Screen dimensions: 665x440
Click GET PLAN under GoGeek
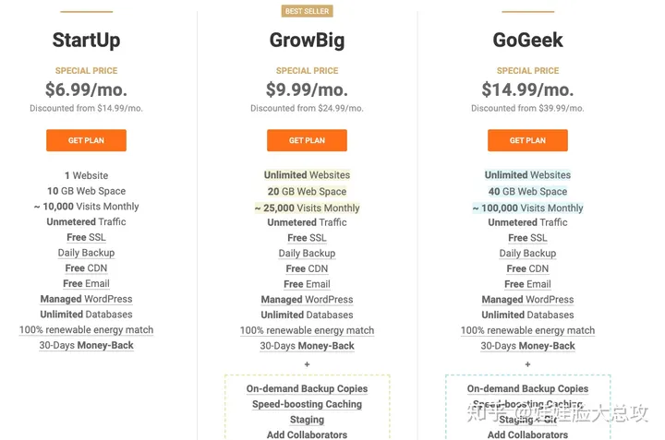(527, 140)
